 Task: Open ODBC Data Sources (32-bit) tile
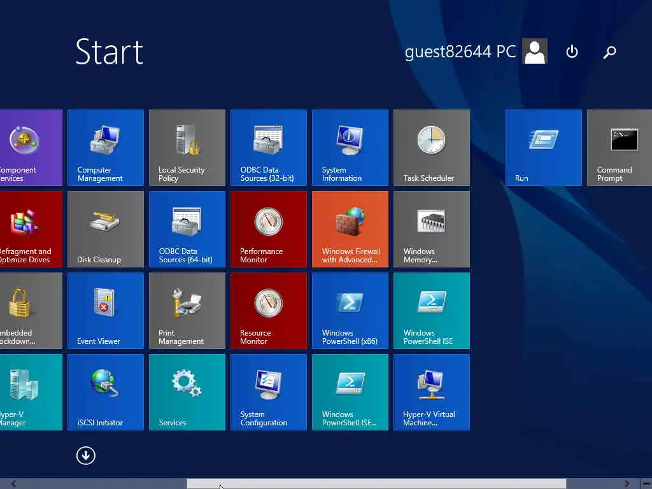pyautogui.click(x=269, y=148)
